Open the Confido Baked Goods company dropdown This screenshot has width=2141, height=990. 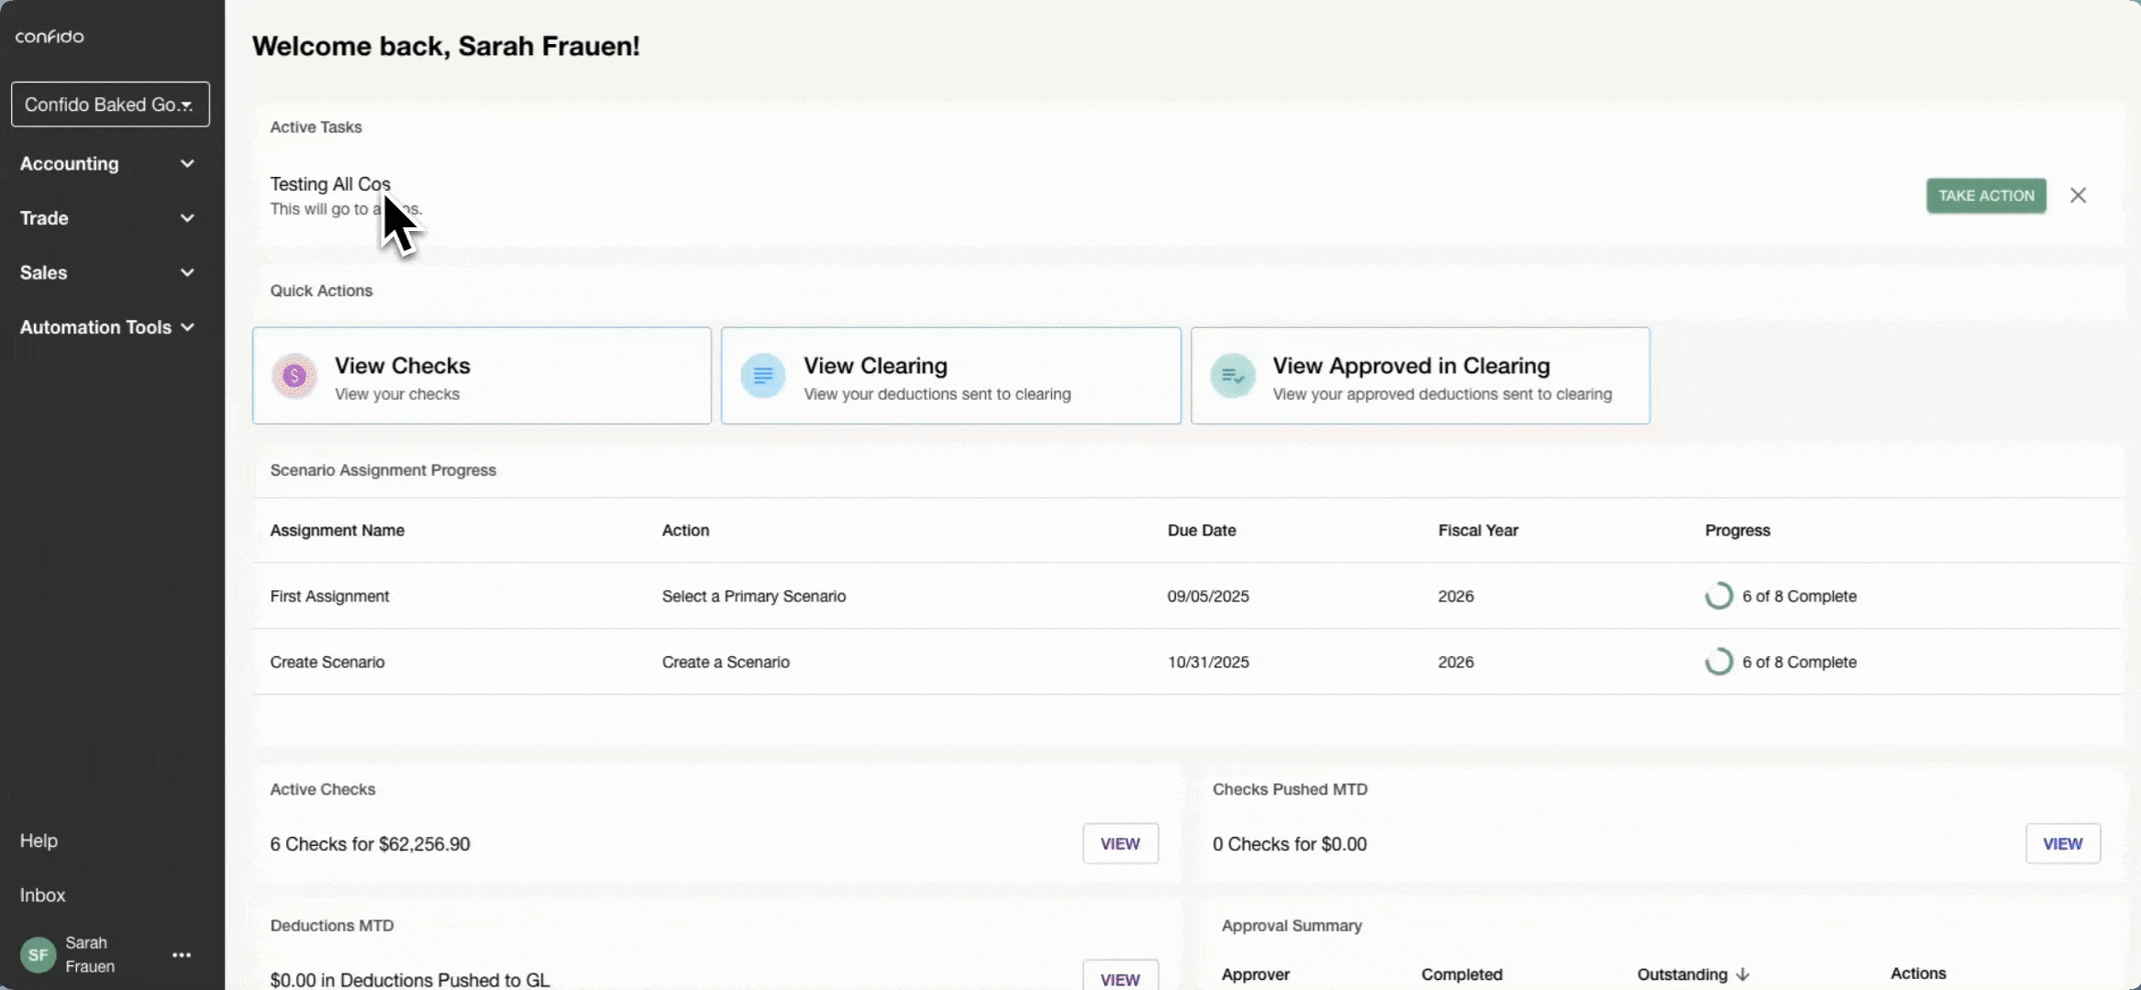tap(110, 104)
